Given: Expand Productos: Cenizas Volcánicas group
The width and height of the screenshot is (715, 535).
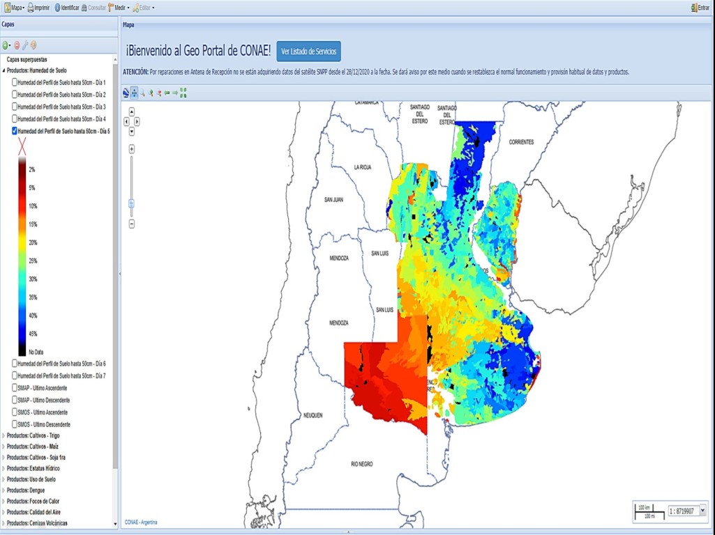Looking at the screenshot, I should [3, 523].
